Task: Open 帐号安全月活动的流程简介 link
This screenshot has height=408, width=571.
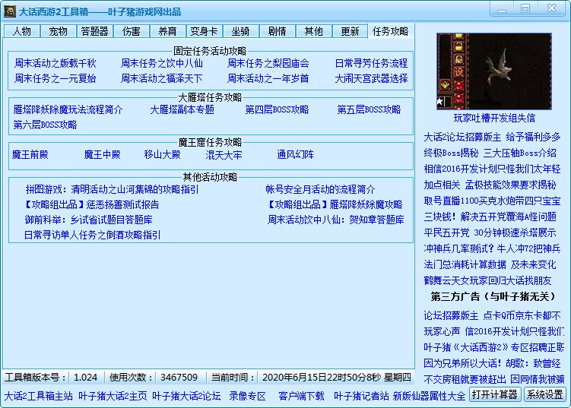Action: (x=320, y=189)
